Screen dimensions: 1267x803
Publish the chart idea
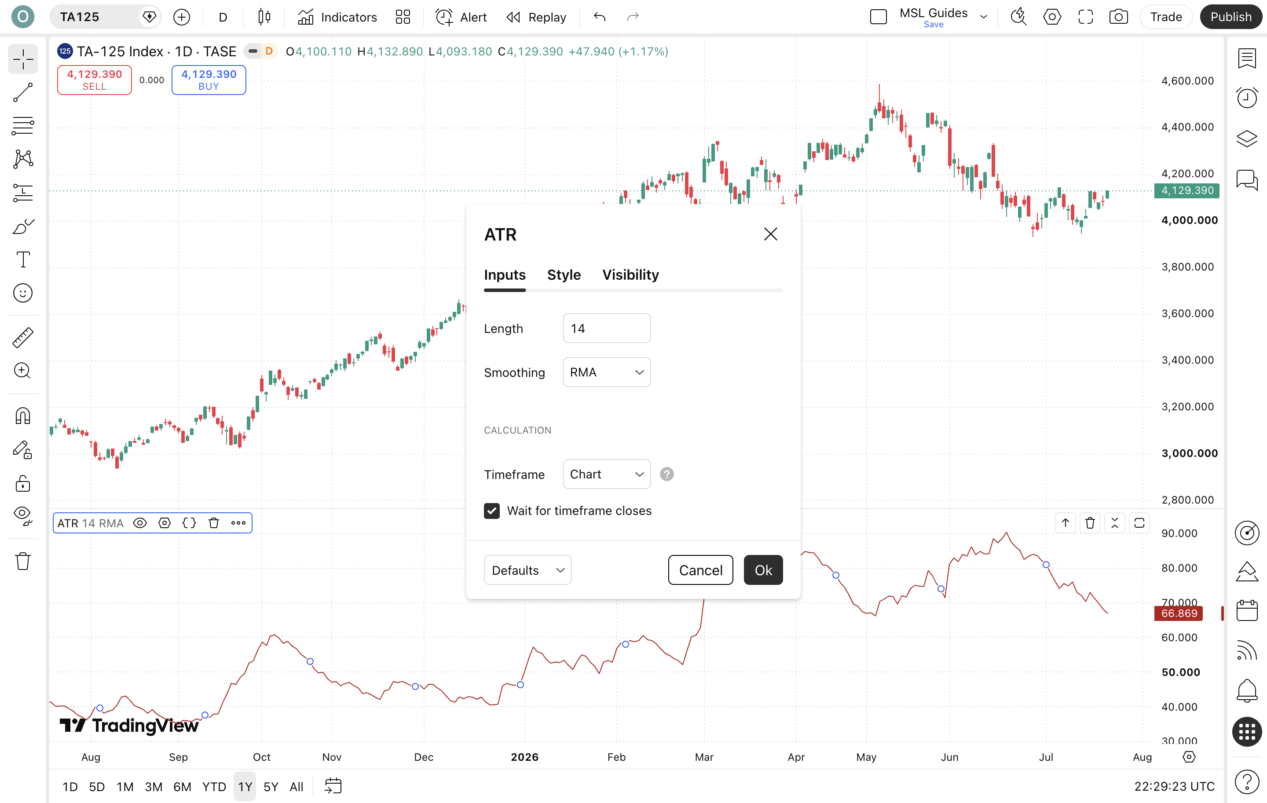pos(1230,17)
